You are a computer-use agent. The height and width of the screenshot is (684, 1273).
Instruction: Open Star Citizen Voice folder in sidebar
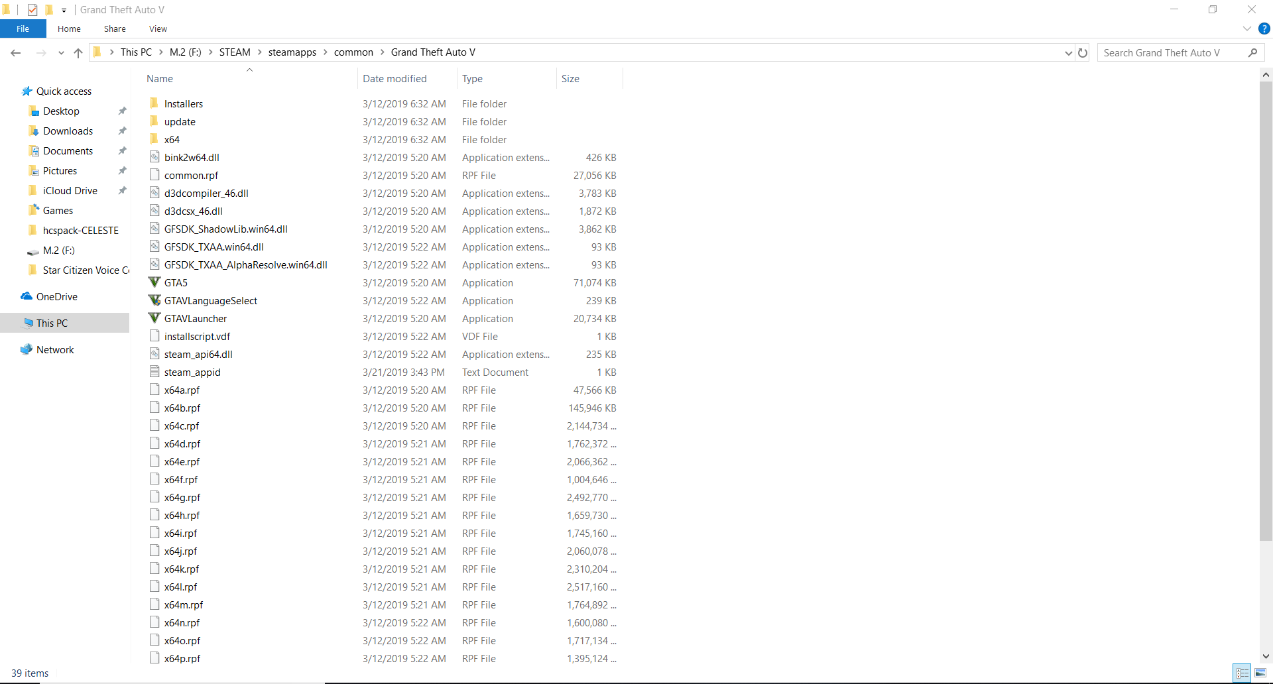tap(86, 270)
